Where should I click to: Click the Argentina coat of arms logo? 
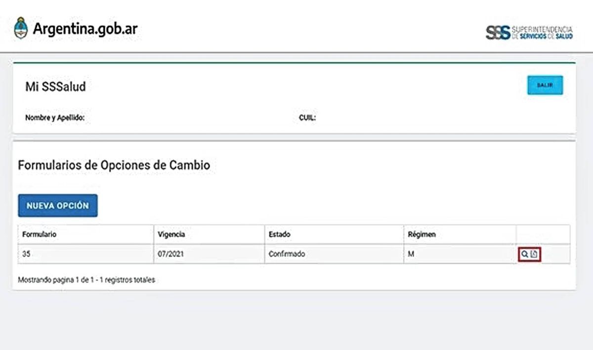21,29
